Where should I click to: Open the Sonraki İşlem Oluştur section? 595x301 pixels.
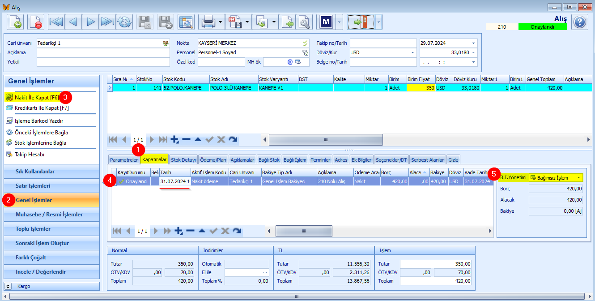tap(51, 243)
